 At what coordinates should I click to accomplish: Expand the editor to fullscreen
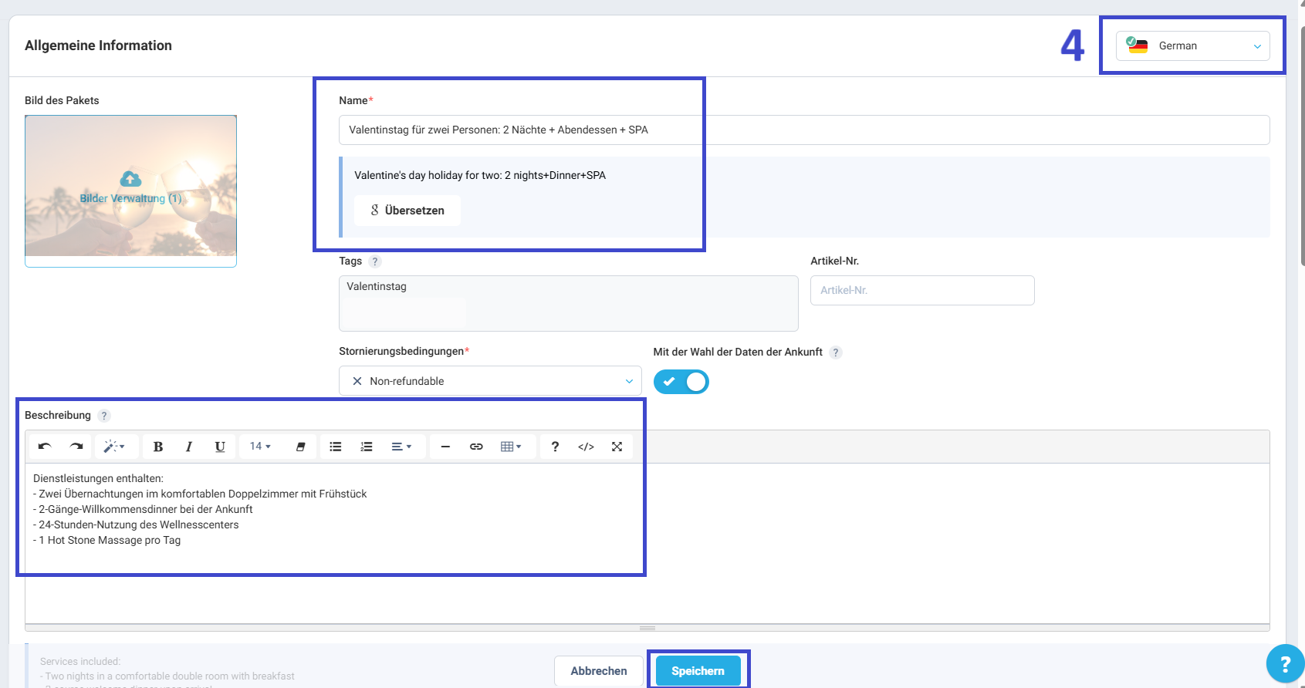click(x=617, y=447)
